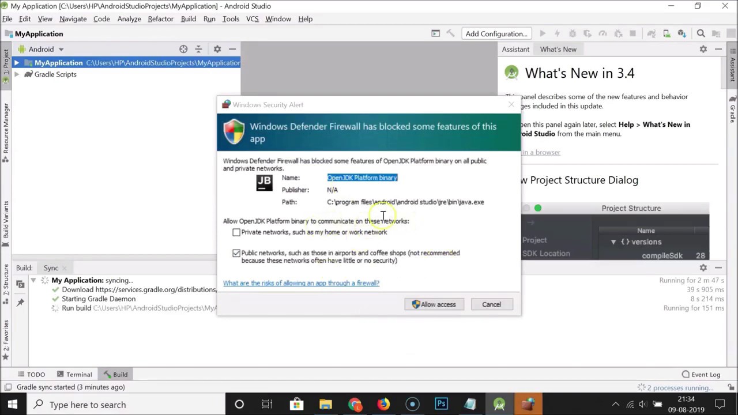Open File Explorer from the Windows taskbar
The height and width of the screenshot is (415, 738).
(326, 404)
